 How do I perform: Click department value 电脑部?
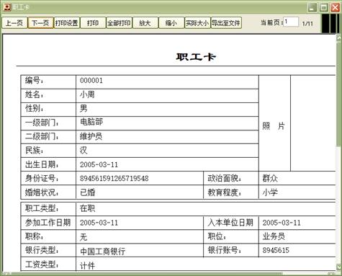pyautogui.click(x=91, y=122)
